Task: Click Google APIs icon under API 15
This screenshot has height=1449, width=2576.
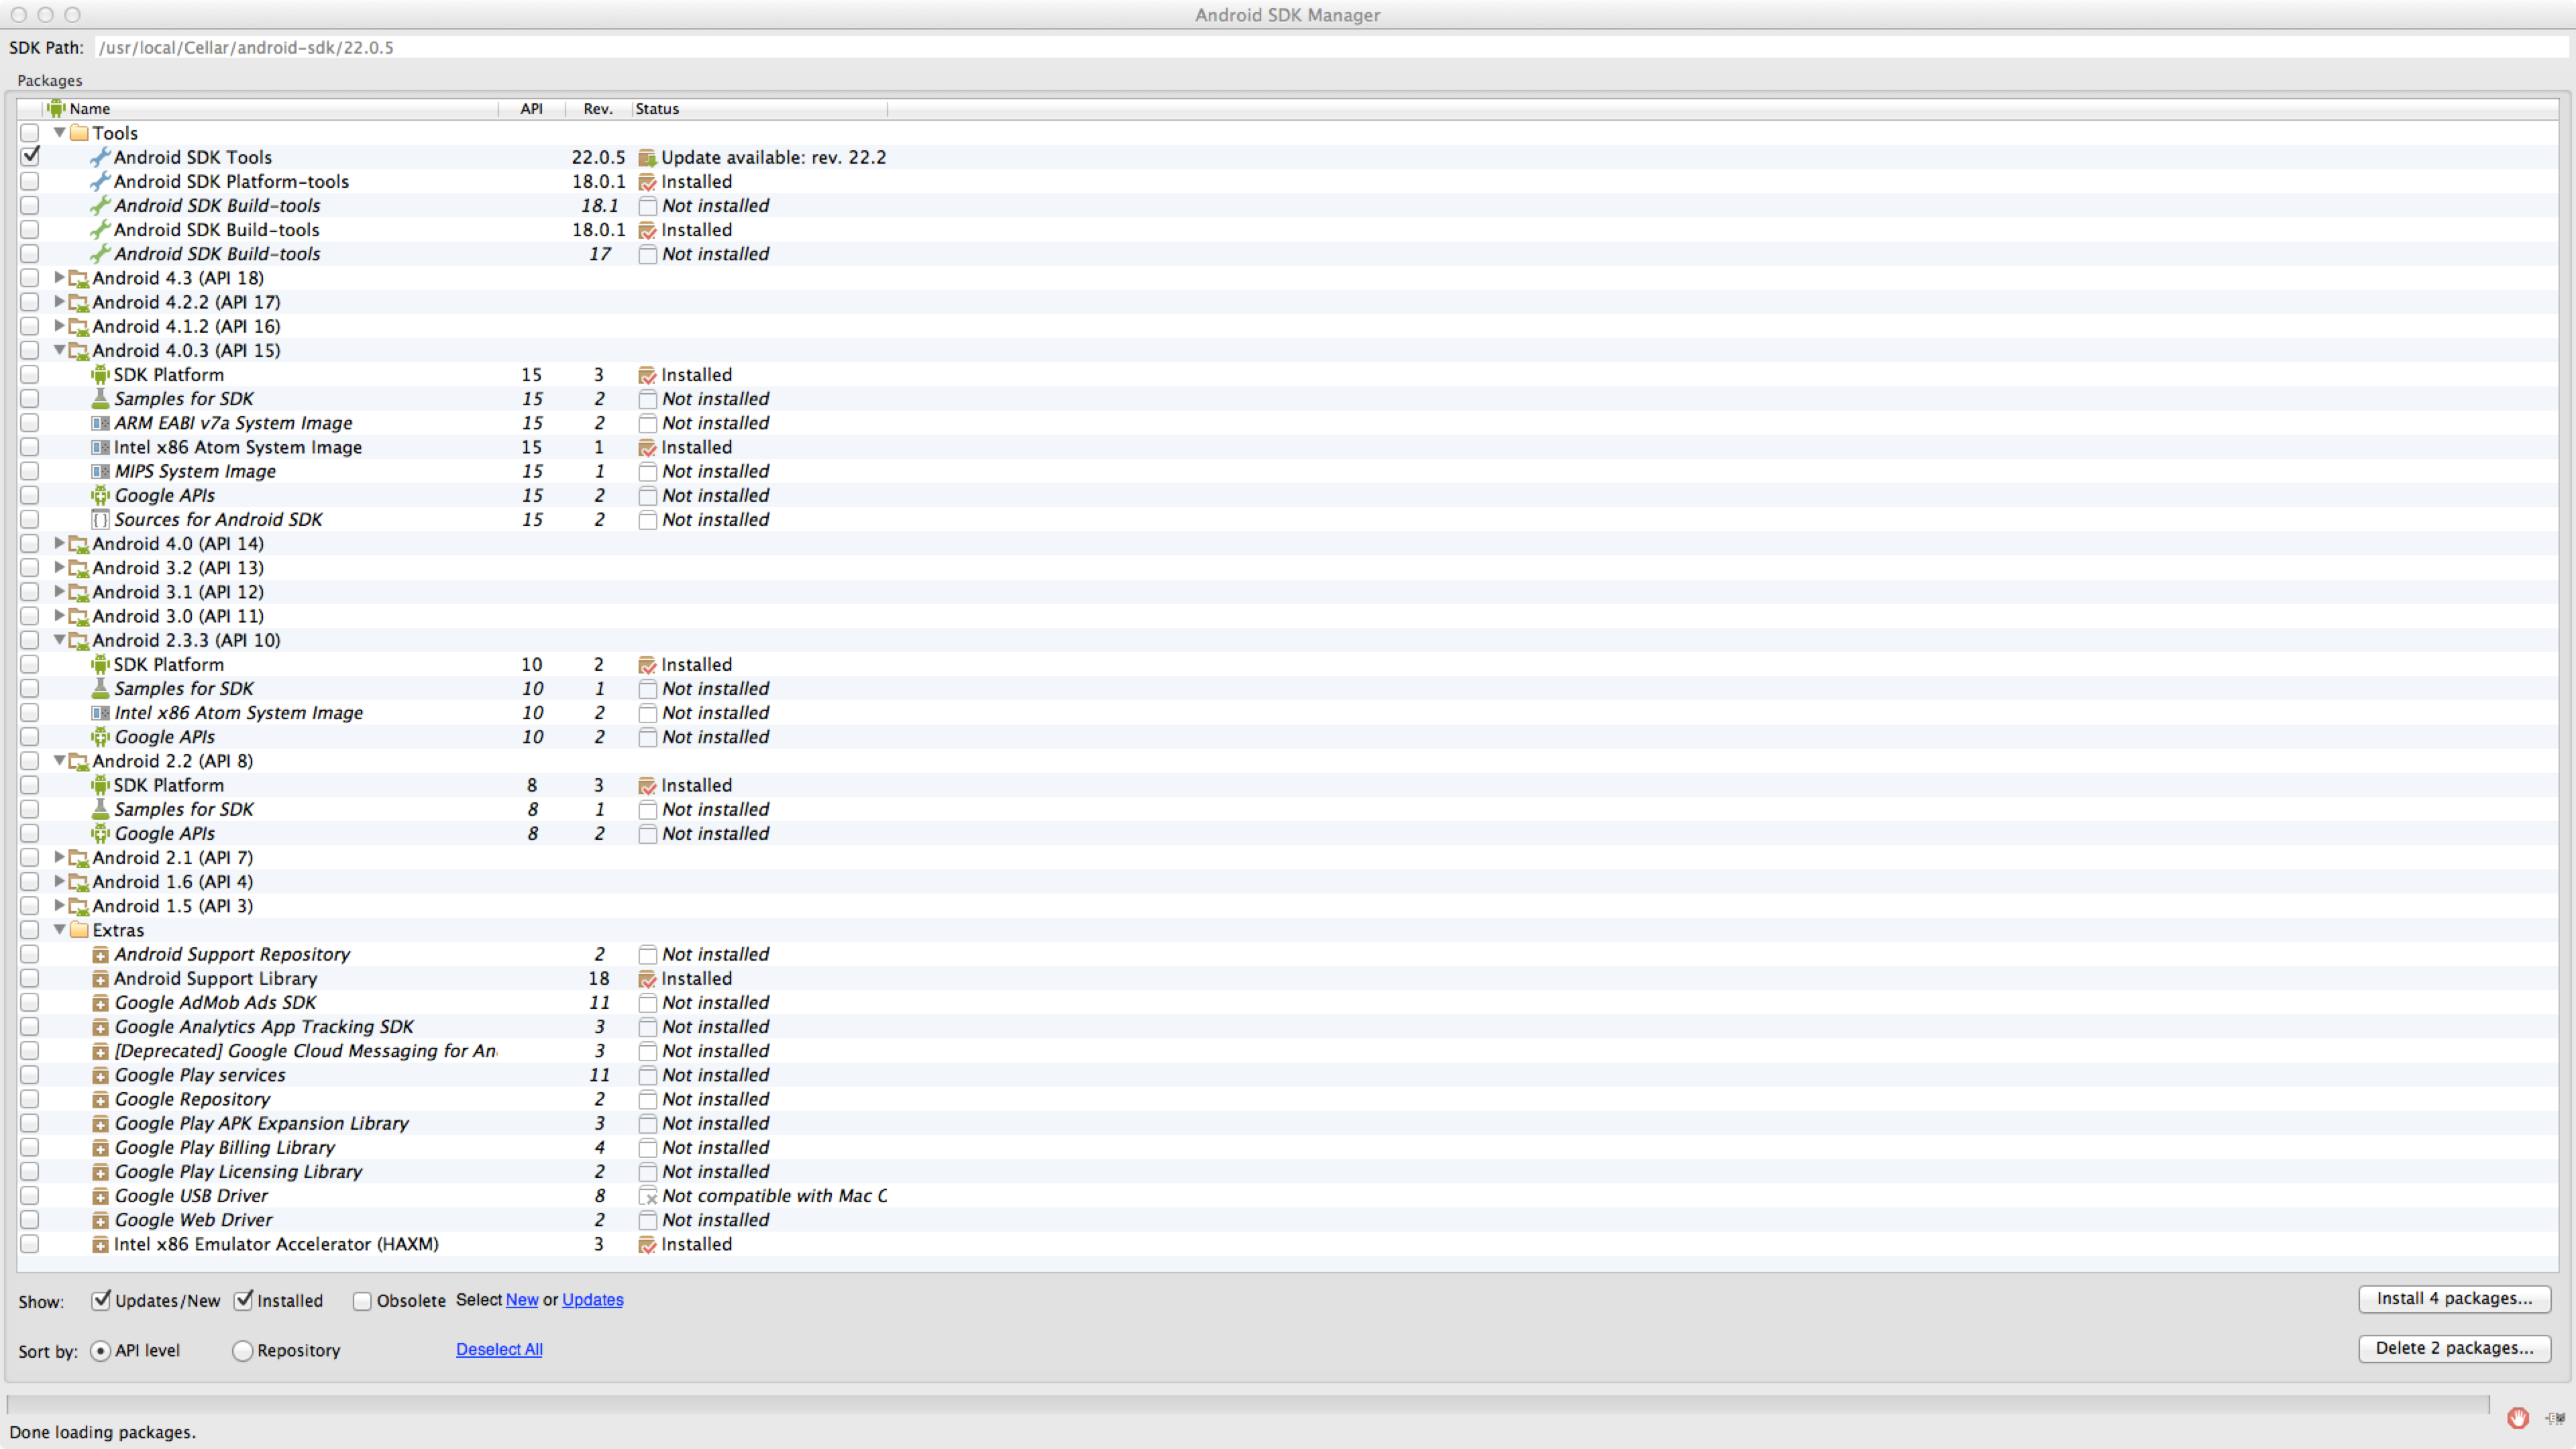Action: [x=100, y=495]
